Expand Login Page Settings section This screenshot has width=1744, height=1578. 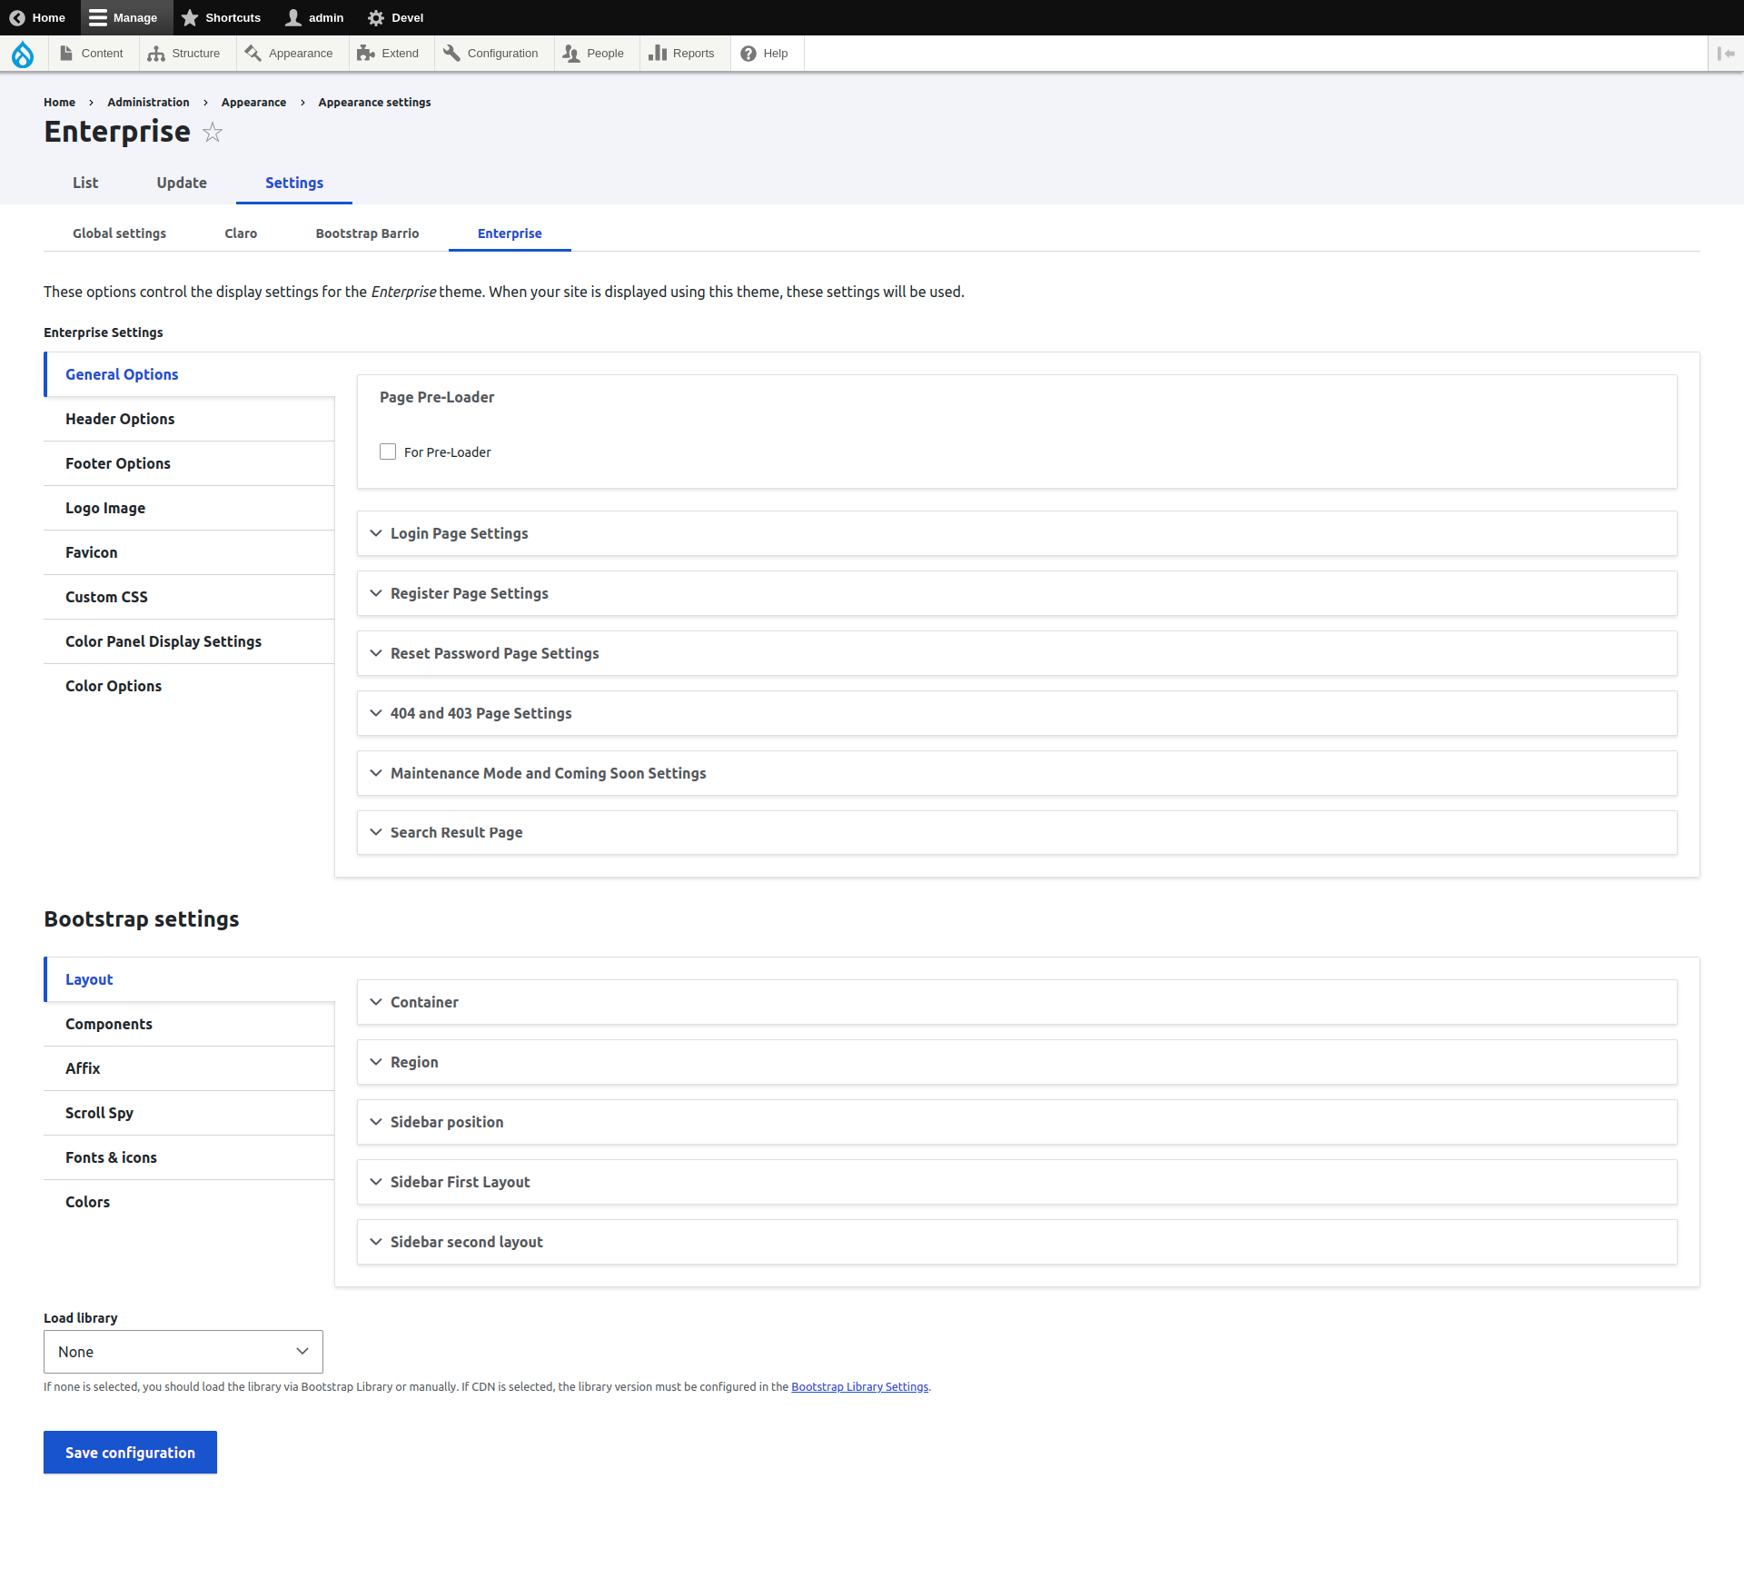[459, 533]
